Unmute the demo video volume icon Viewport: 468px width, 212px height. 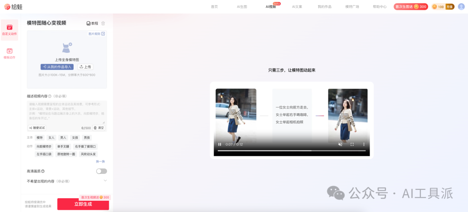(340, 144)
